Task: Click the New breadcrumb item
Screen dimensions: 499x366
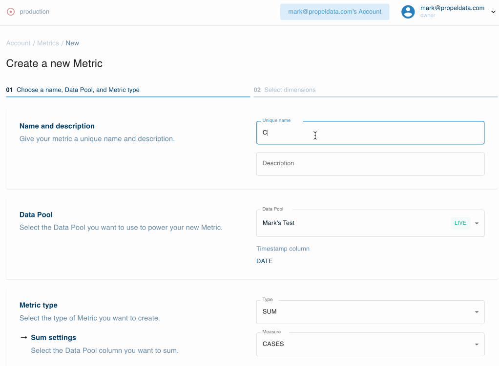Action: coord(72,43)
